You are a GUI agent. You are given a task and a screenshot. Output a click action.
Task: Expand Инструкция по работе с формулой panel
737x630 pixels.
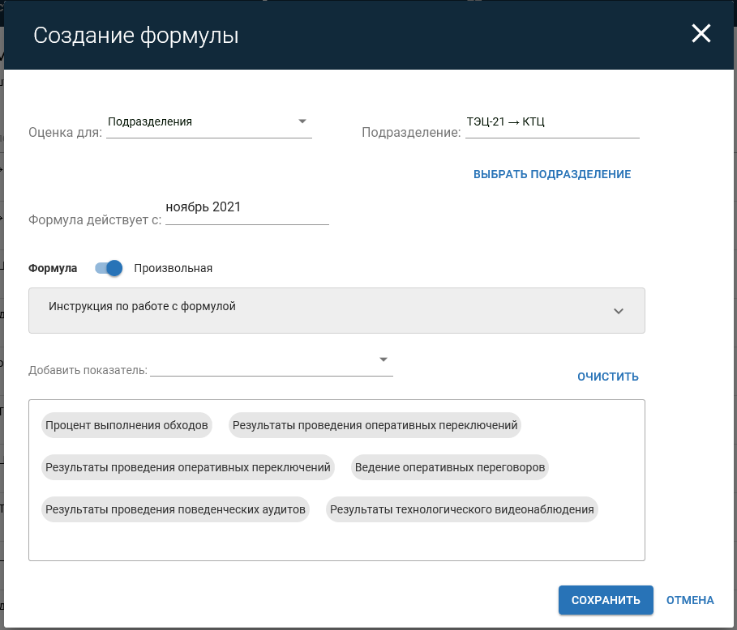pos(336,310)
